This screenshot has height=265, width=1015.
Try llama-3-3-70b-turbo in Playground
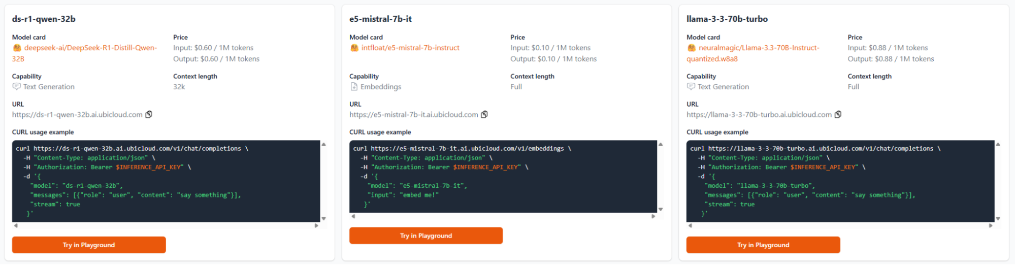[763, 245]
